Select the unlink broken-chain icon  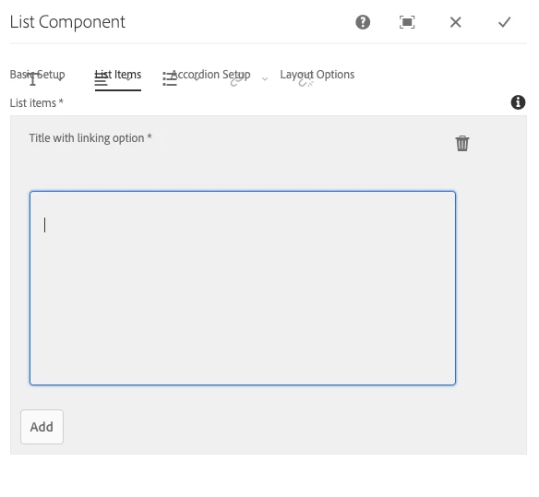pos(305,82)
